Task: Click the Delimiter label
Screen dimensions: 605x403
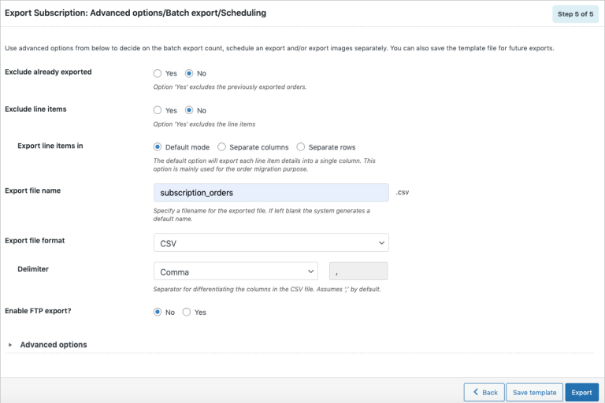Action: [x=33, y=269]
